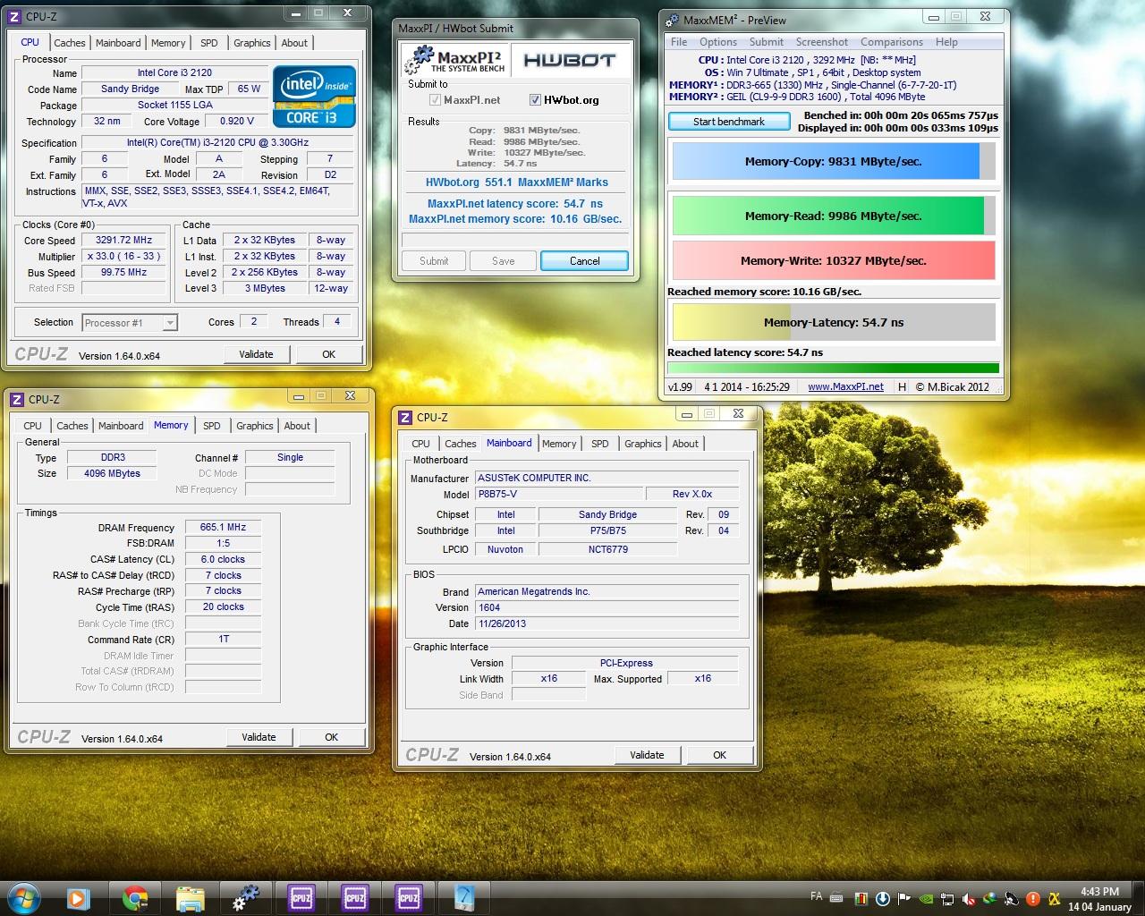Click the Intel Core i3 logo in CPU-Z
Screen dimensions: 1145x916
(314, 97)
